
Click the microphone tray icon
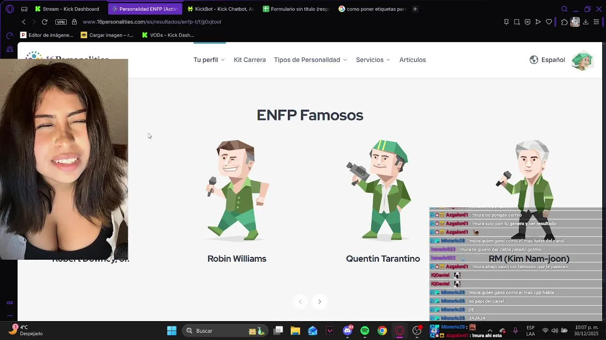[x=516, y=331]
